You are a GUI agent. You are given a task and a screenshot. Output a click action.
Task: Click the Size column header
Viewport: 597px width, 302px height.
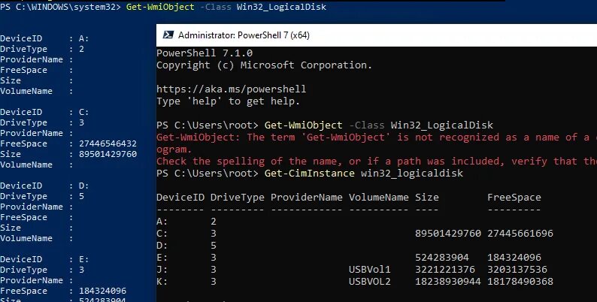(427, 198)
